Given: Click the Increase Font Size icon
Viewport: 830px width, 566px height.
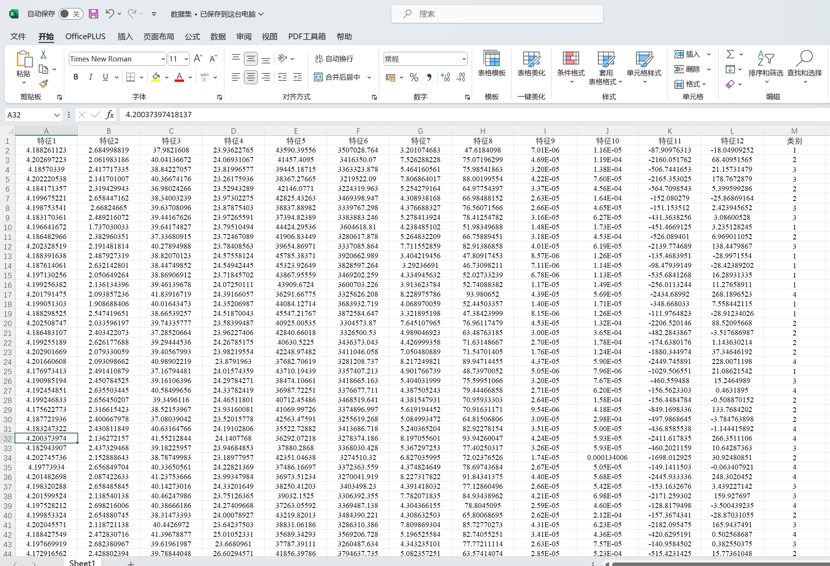Looking at the screenshot, I should (198, 58).
